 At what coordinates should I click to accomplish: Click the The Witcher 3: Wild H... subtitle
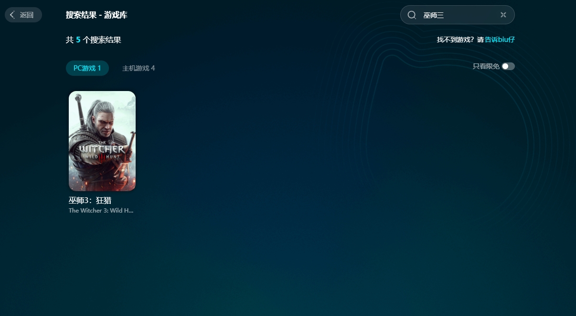coord(101,211)
